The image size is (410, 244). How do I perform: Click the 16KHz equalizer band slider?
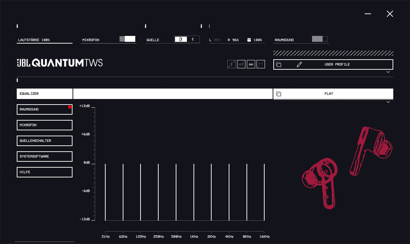click(x=264, y=192)
